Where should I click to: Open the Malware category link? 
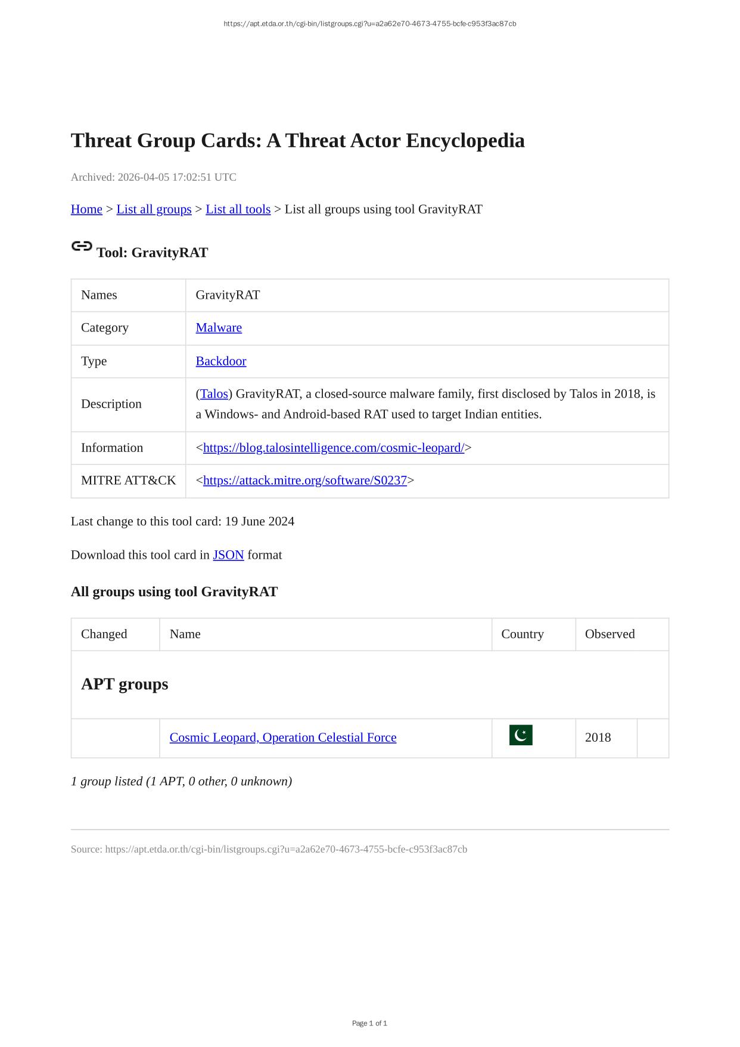(219, 328)
